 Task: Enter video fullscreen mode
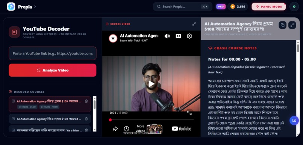tap(189, 113)
